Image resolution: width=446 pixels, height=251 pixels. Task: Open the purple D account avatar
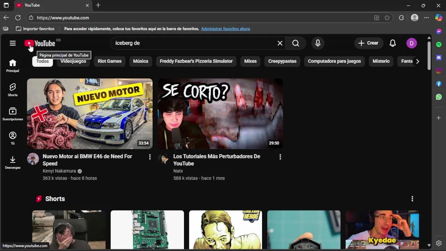[x=412, y=43]
